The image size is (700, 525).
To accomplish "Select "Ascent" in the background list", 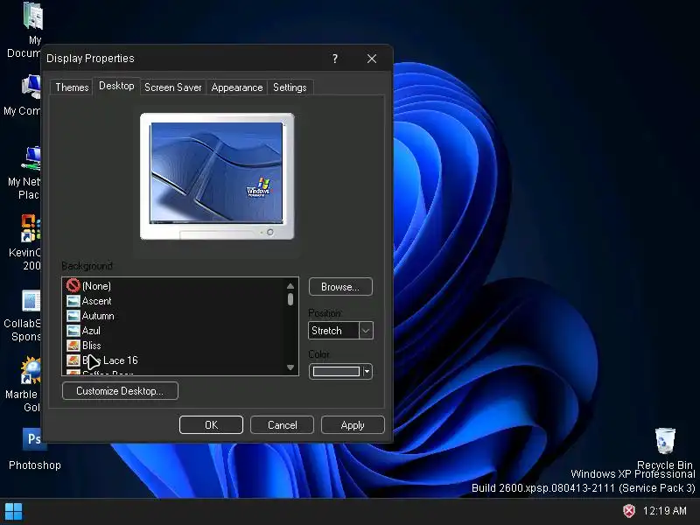I will tap(96, 301).
